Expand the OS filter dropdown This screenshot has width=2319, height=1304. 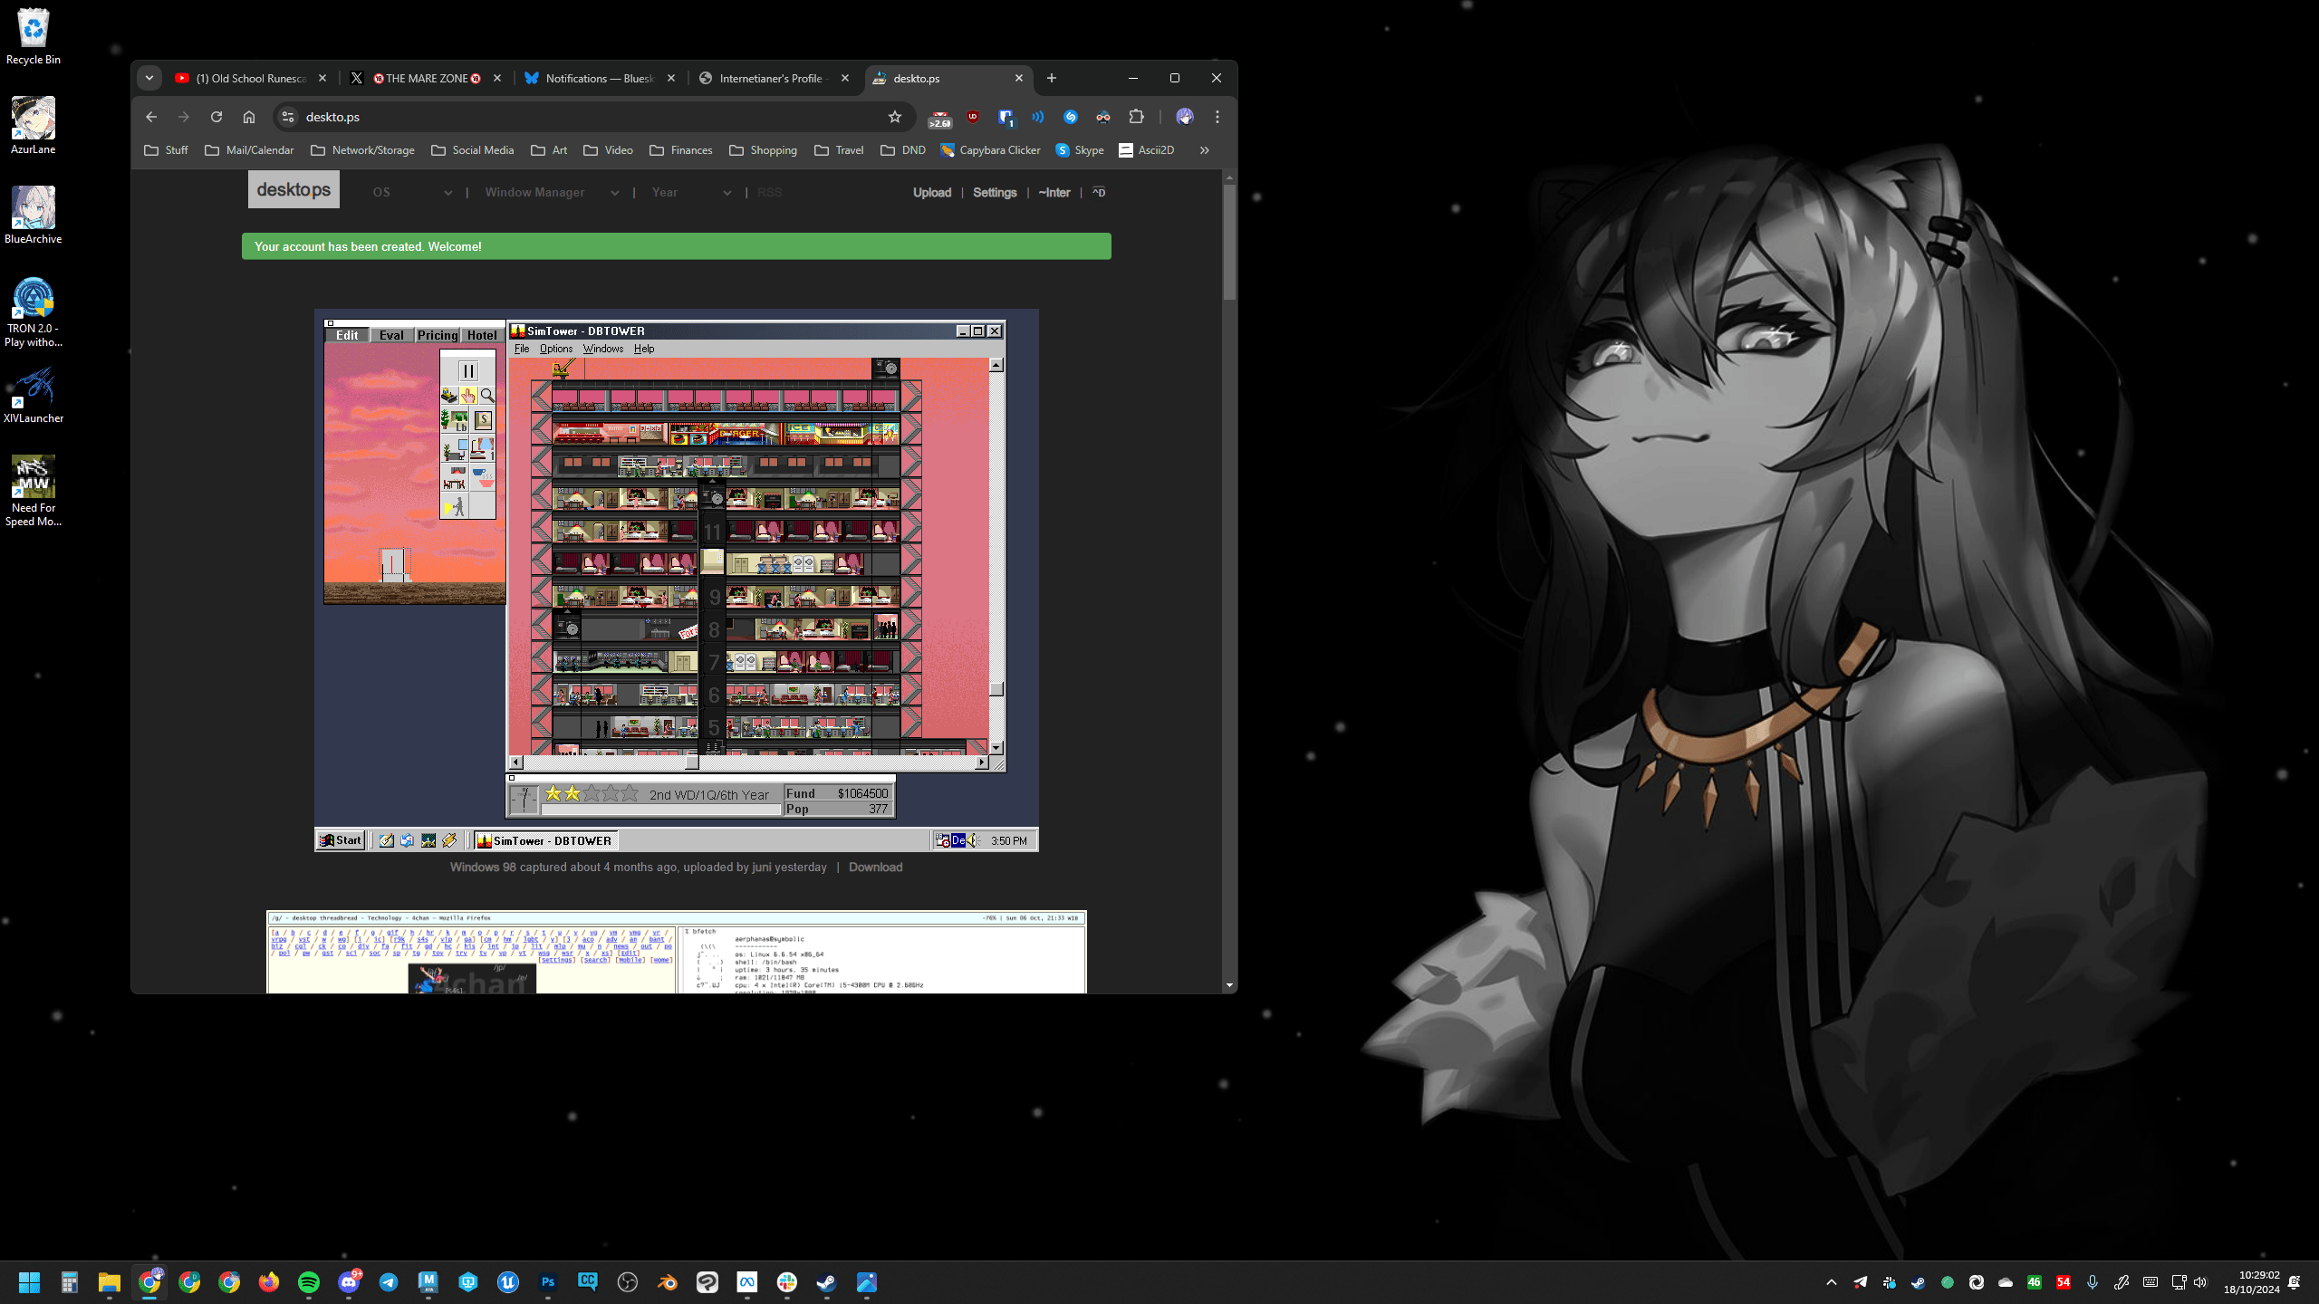(412, 193)
